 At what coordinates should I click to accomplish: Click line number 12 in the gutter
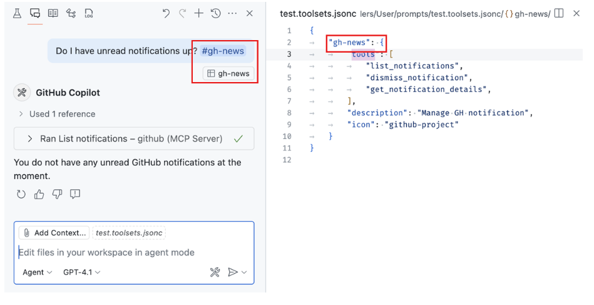click(x=287, y=160)
